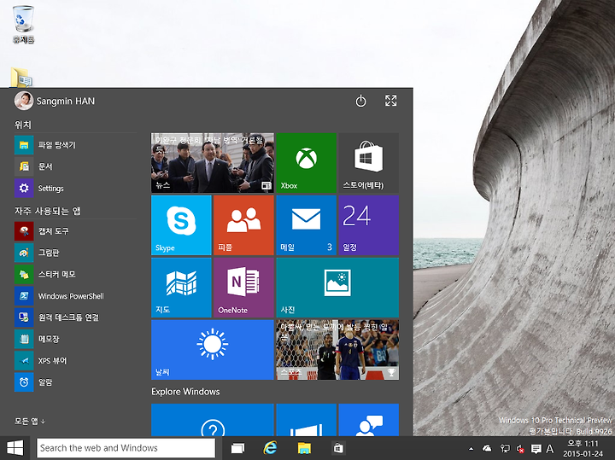Open the feedback people-chat tile
This screenshot has width=615, height=460.
point(369,420)
